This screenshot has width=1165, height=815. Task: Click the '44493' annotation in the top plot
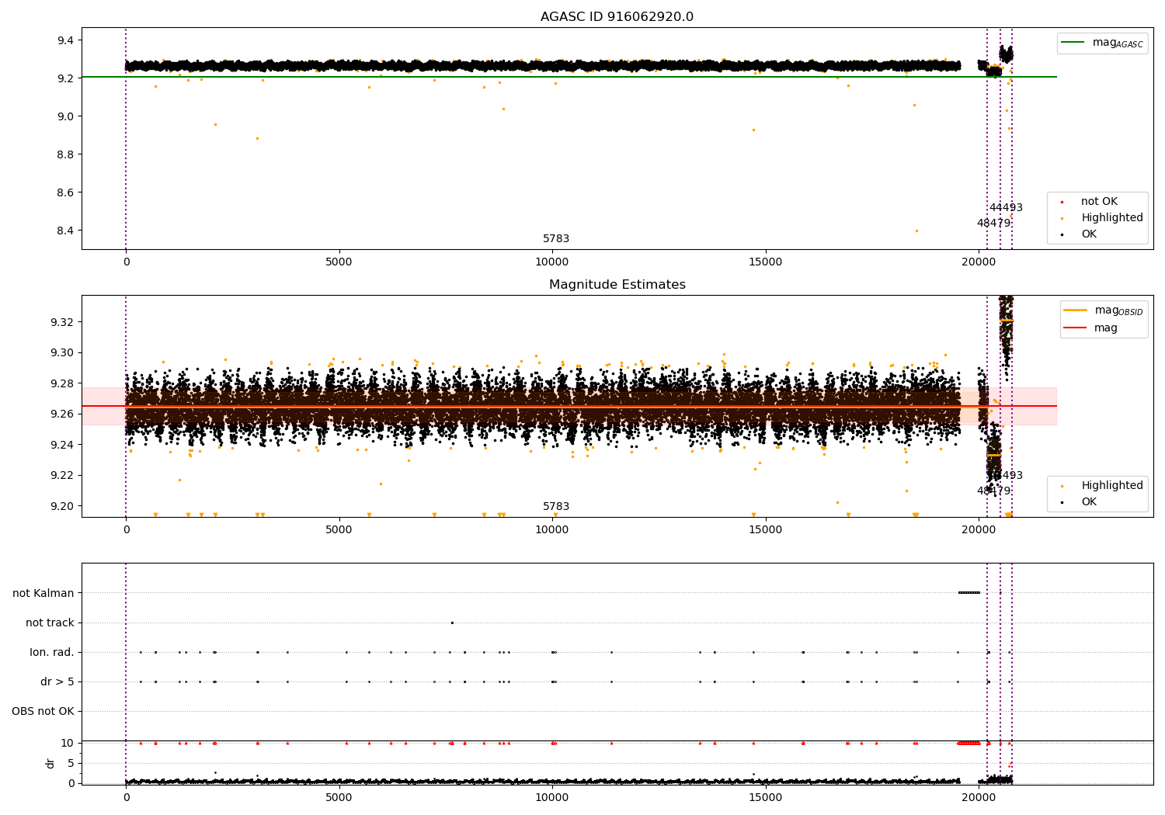1006,208
